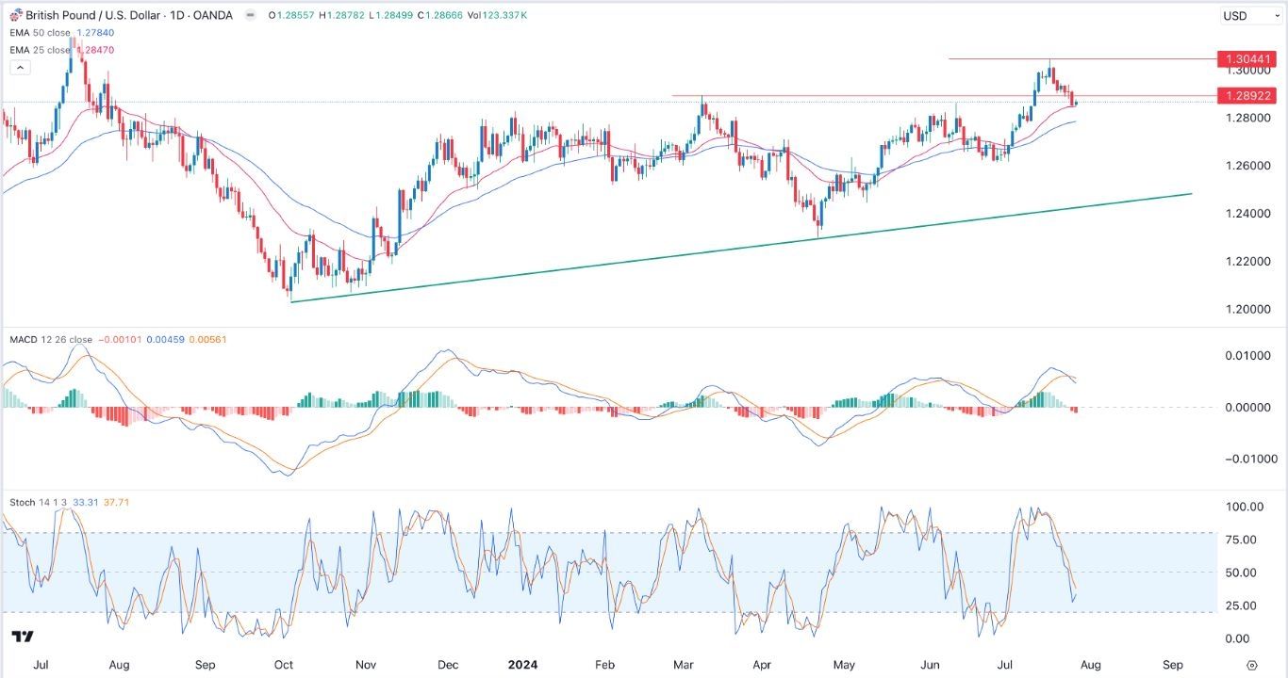Click the MACD histogram value −0.00101
Viewport: 1288px width, 678px height.
pos(119,339)
